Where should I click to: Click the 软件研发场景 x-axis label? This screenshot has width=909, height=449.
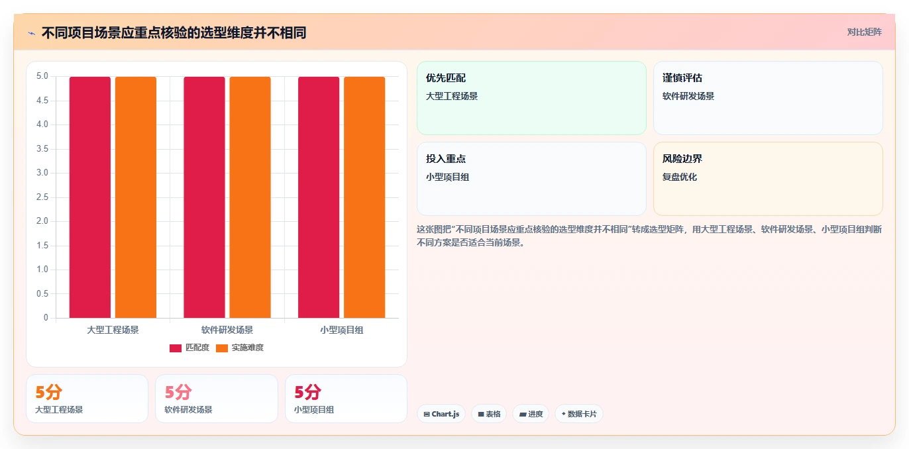pyautogui.click(x=227, y=330)
